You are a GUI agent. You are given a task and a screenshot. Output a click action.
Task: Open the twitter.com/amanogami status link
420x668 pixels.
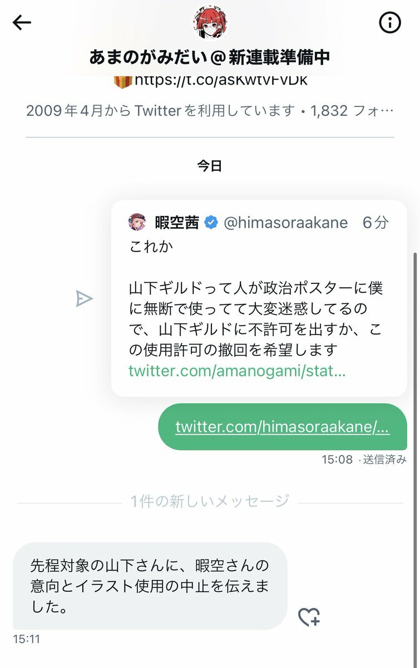[x=237, y=371]
